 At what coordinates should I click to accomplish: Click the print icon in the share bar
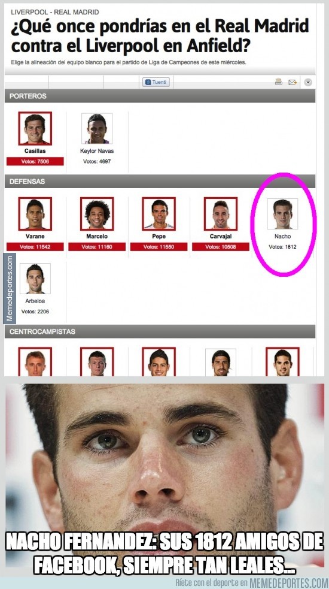pyautogui.click(x=278, y=82)
